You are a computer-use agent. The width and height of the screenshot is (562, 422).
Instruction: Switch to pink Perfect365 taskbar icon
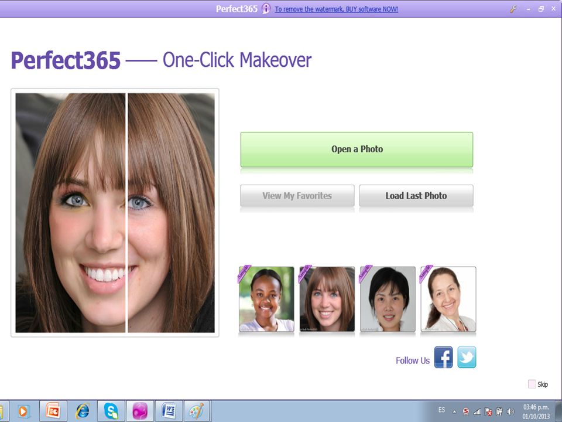(x=140, y=411)
